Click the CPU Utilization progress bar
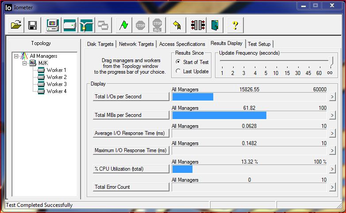The width and height of the screenshot is (346, 213). click(249, 169)
